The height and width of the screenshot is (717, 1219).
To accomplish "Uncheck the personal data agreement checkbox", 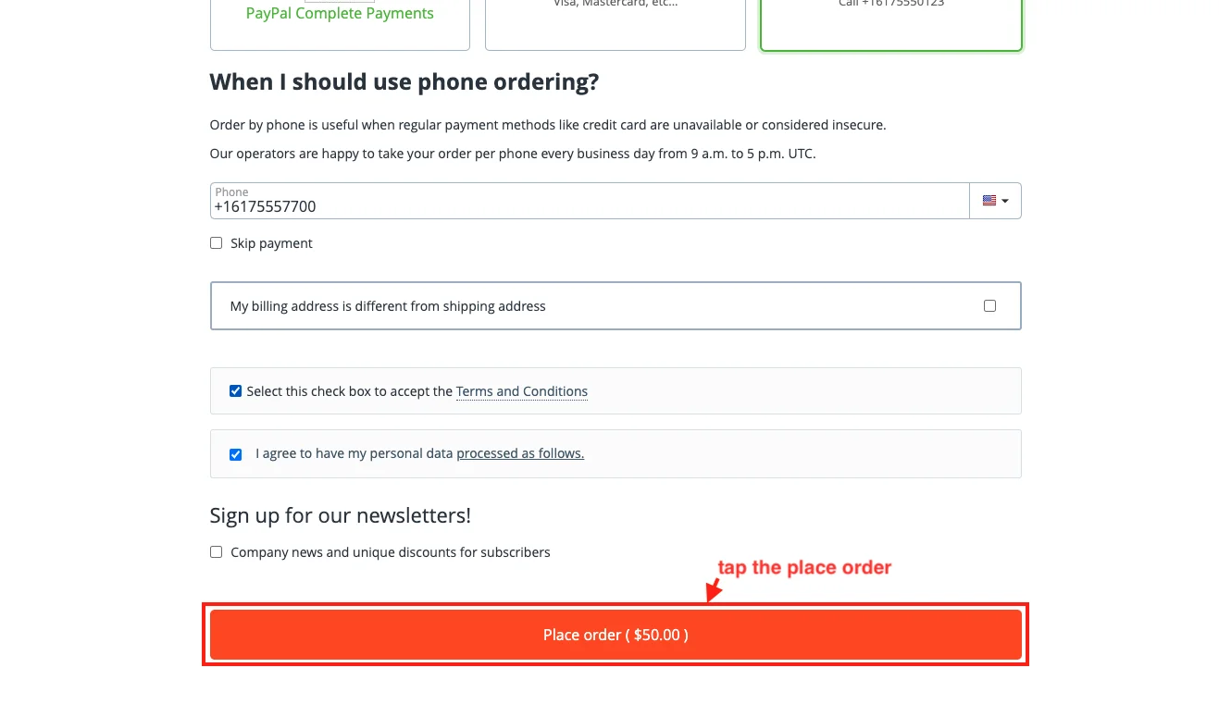I will [x=235, y=454].
